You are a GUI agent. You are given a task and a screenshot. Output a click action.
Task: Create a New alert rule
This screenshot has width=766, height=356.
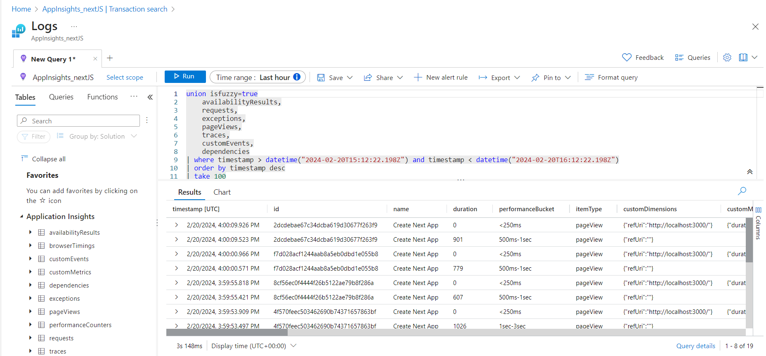pos(441,77)
